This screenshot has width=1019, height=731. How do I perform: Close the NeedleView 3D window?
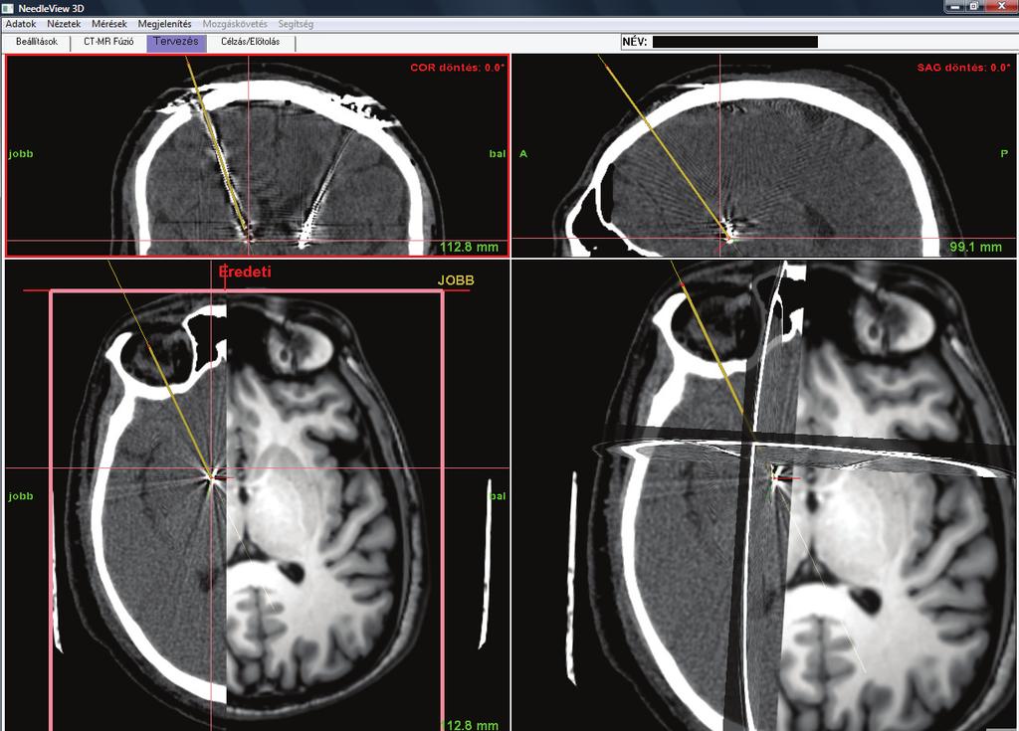click(1000, 7)
